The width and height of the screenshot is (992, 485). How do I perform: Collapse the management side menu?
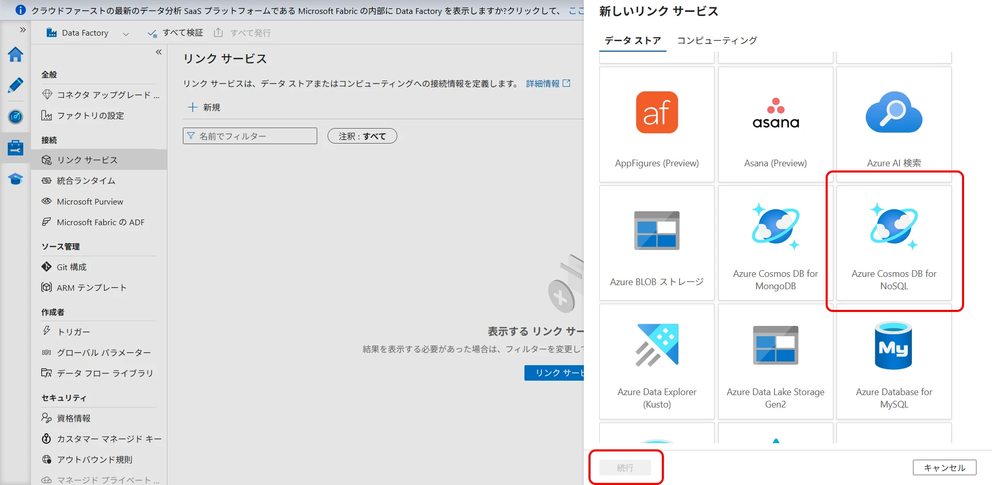(159, 52)
